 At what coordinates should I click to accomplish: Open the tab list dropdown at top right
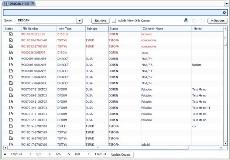(227, 4)
